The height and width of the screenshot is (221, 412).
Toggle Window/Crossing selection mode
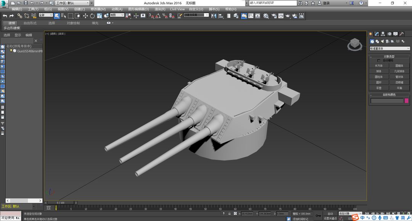pos(77,16)
